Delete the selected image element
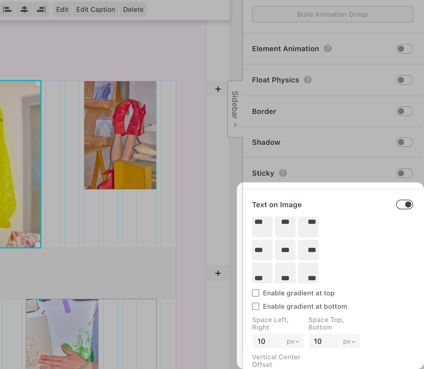The image size is (424, 369). [133, 9]
